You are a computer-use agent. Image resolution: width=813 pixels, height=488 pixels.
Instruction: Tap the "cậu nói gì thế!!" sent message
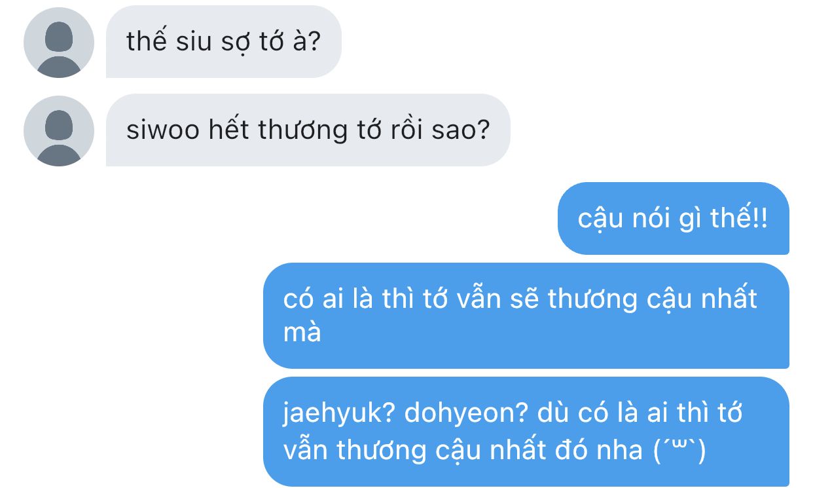pyautogui.click(x=673, y=218)
